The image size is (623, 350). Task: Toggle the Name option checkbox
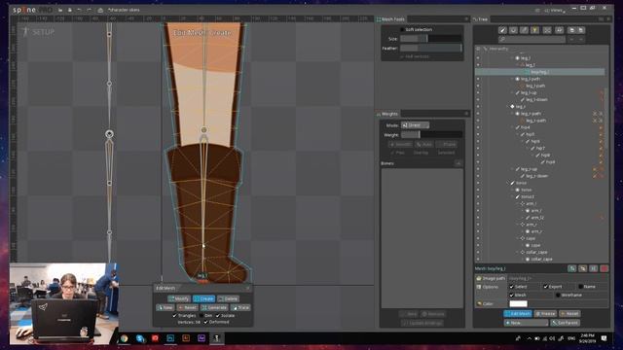click(x=580, y=287)
